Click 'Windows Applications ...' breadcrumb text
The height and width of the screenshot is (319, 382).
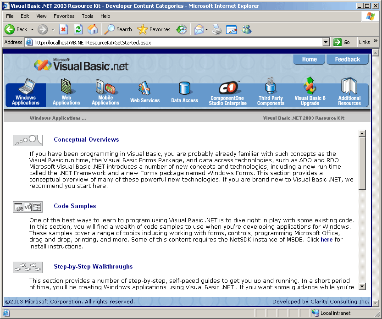(58, 118)
